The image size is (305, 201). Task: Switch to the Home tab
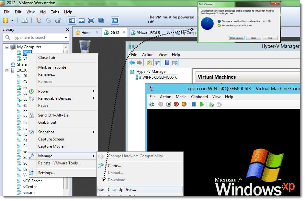point(86,33)
